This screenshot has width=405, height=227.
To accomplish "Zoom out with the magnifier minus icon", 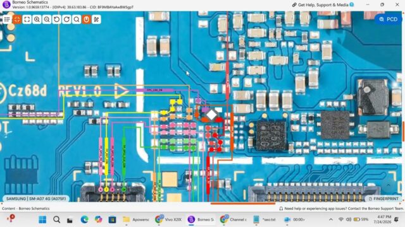I will pyautogui.click(x=47, y=20).
